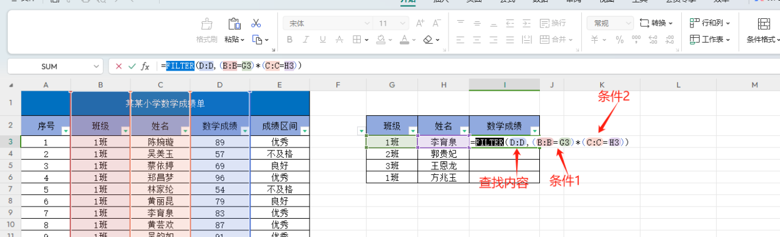Image resolution: width=780 pixels, height=237 pixels.
Task: Select column header L
Action: click(678, 84)
